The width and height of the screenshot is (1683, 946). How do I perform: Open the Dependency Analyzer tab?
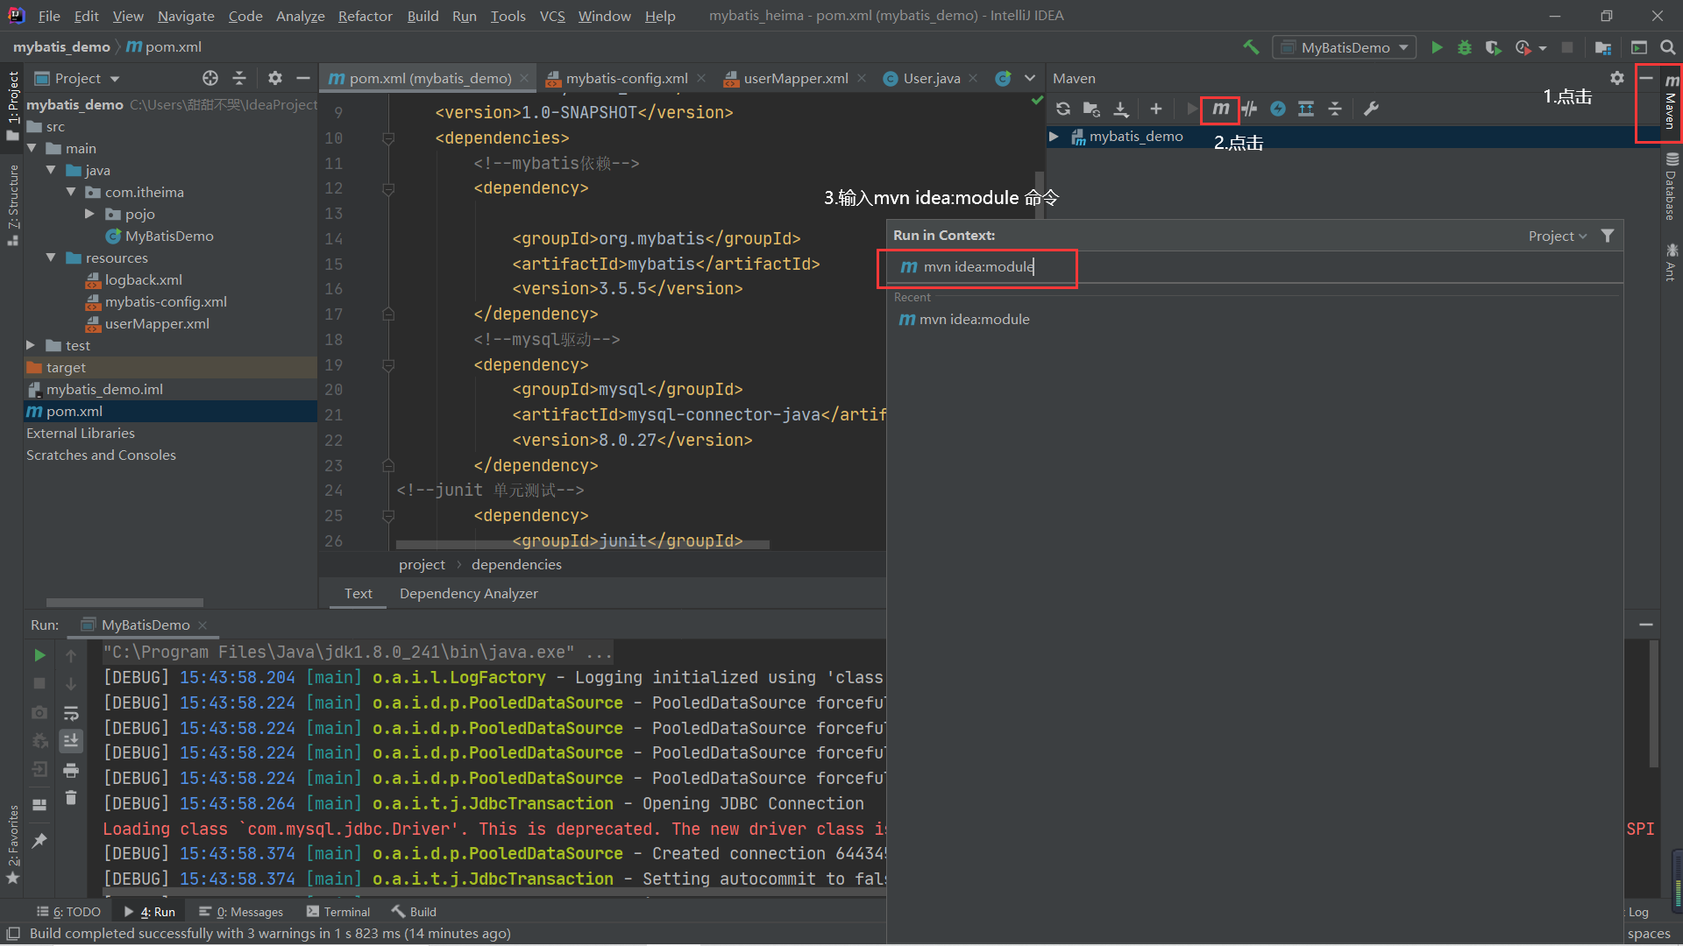pyautogui.click(x=468, y=593)
